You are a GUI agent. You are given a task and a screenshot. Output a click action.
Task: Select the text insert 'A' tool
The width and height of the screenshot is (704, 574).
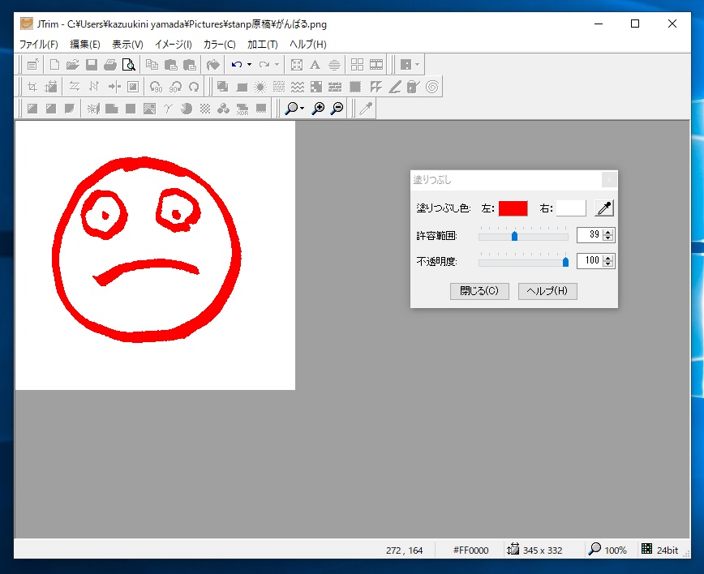click(x=315, y=65)
